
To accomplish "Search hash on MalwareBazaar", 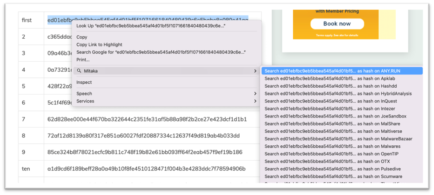I will (338, 139).
